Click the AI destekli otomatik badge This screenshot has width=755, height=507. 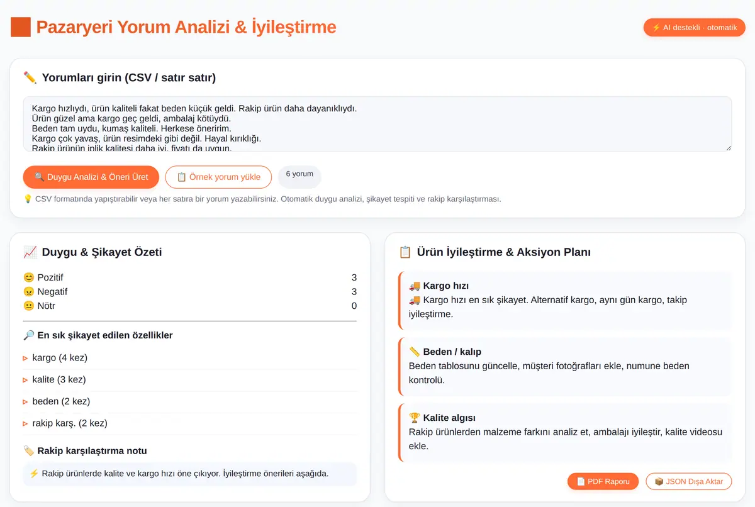694,28
